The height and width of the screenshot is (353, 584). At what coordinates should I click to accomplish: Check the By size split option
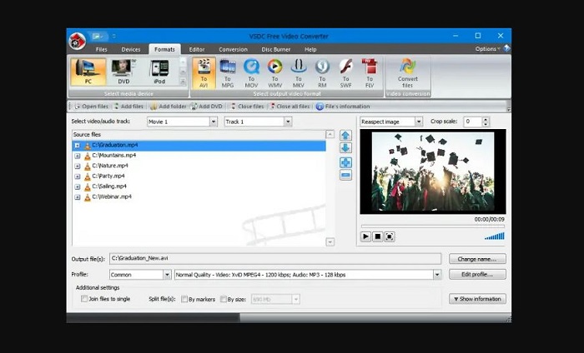click(x=223, y=298)
